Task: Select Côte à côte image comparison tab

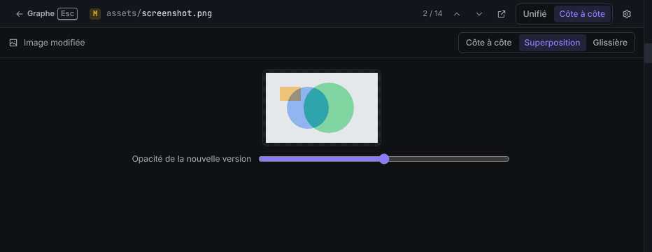Action: pyautogui.click(x=488, y=43)
